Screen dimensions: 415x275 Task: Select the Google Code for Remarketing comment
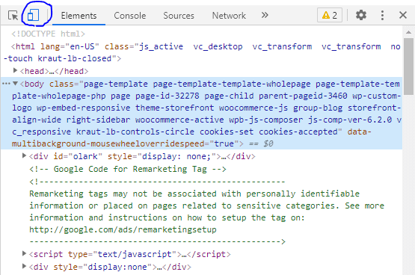pyautogui.click(x=128, y=169)
